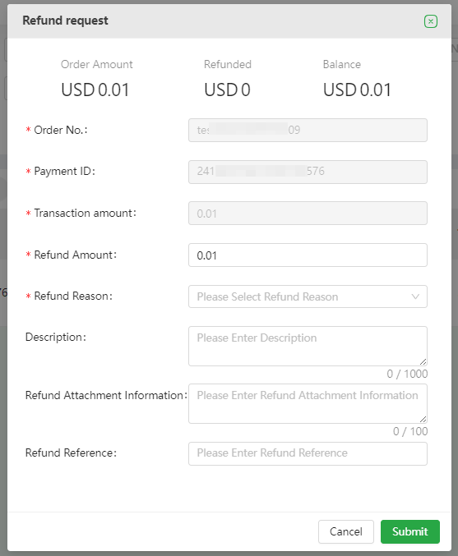Click the 0 / 100 character counter
Image resolution: width=458 pixels, height=556 pixels.
(x=410, y=431)
